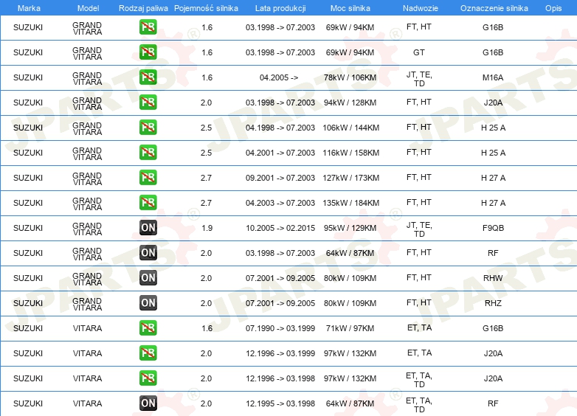This screenshot has height=416, width=577.
Task: Click petrol icon in Vitara 12.1996 -> 03.1998 row
Action: (148, 378)
